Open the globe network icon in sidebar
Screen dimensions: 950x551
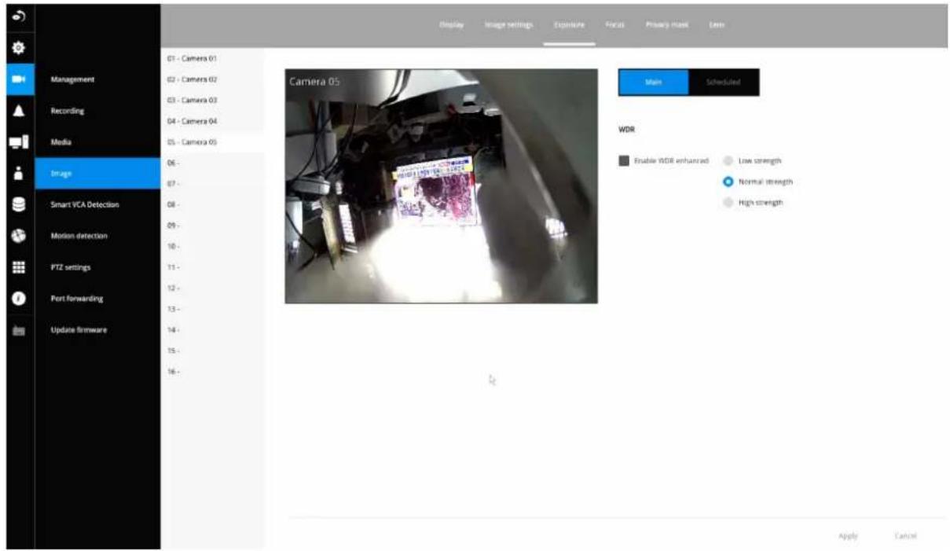pyautogui.click(x=20, y=236)
